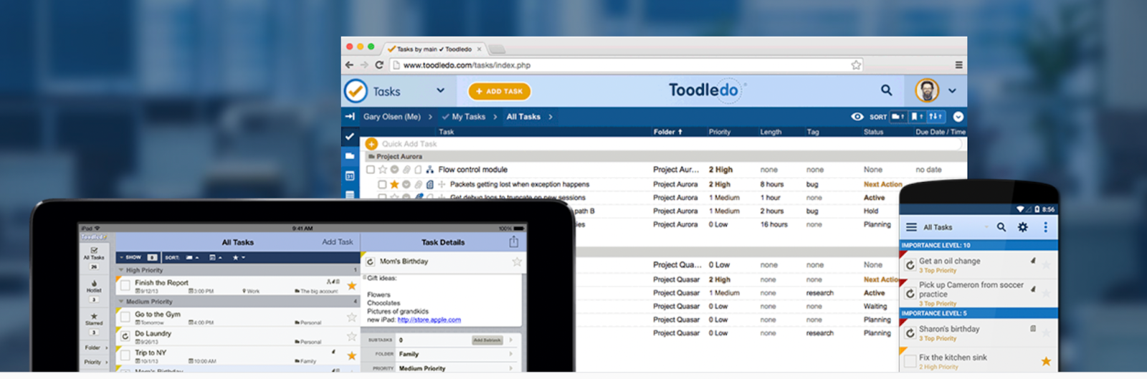Star the Do Laundry task on iPad
This screenshot has height=379, width=1147.
click(x=352, y=336)
